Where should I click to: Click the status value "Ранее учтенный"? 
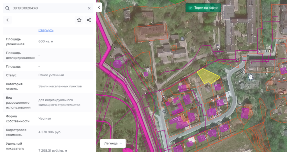tap(51, 75)
